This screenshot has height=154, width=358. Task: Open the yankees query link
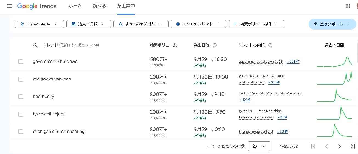(278, 76)
